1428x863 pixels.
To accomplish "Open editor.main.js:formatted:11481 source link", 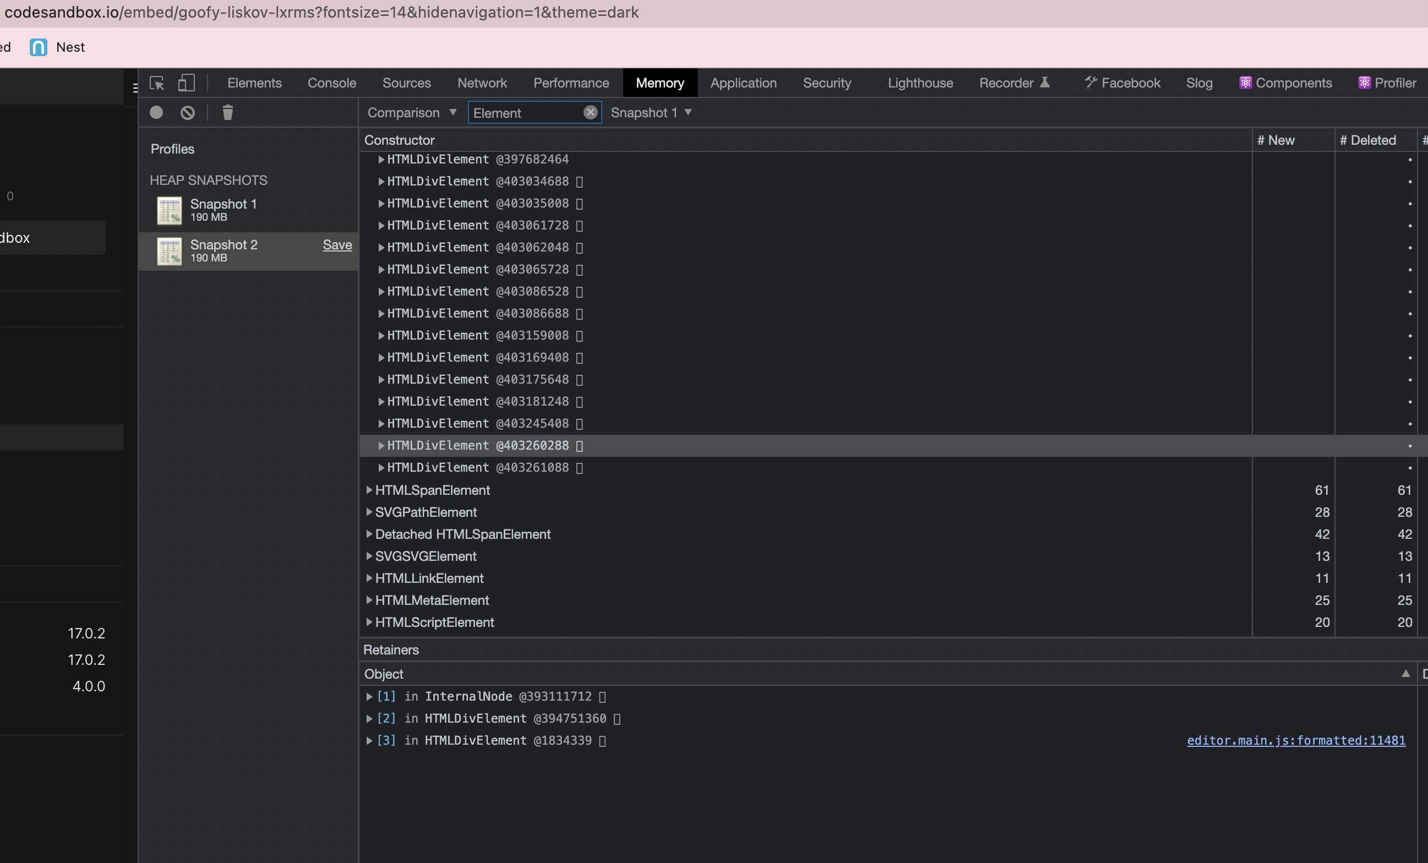I will click(1295, 740).
